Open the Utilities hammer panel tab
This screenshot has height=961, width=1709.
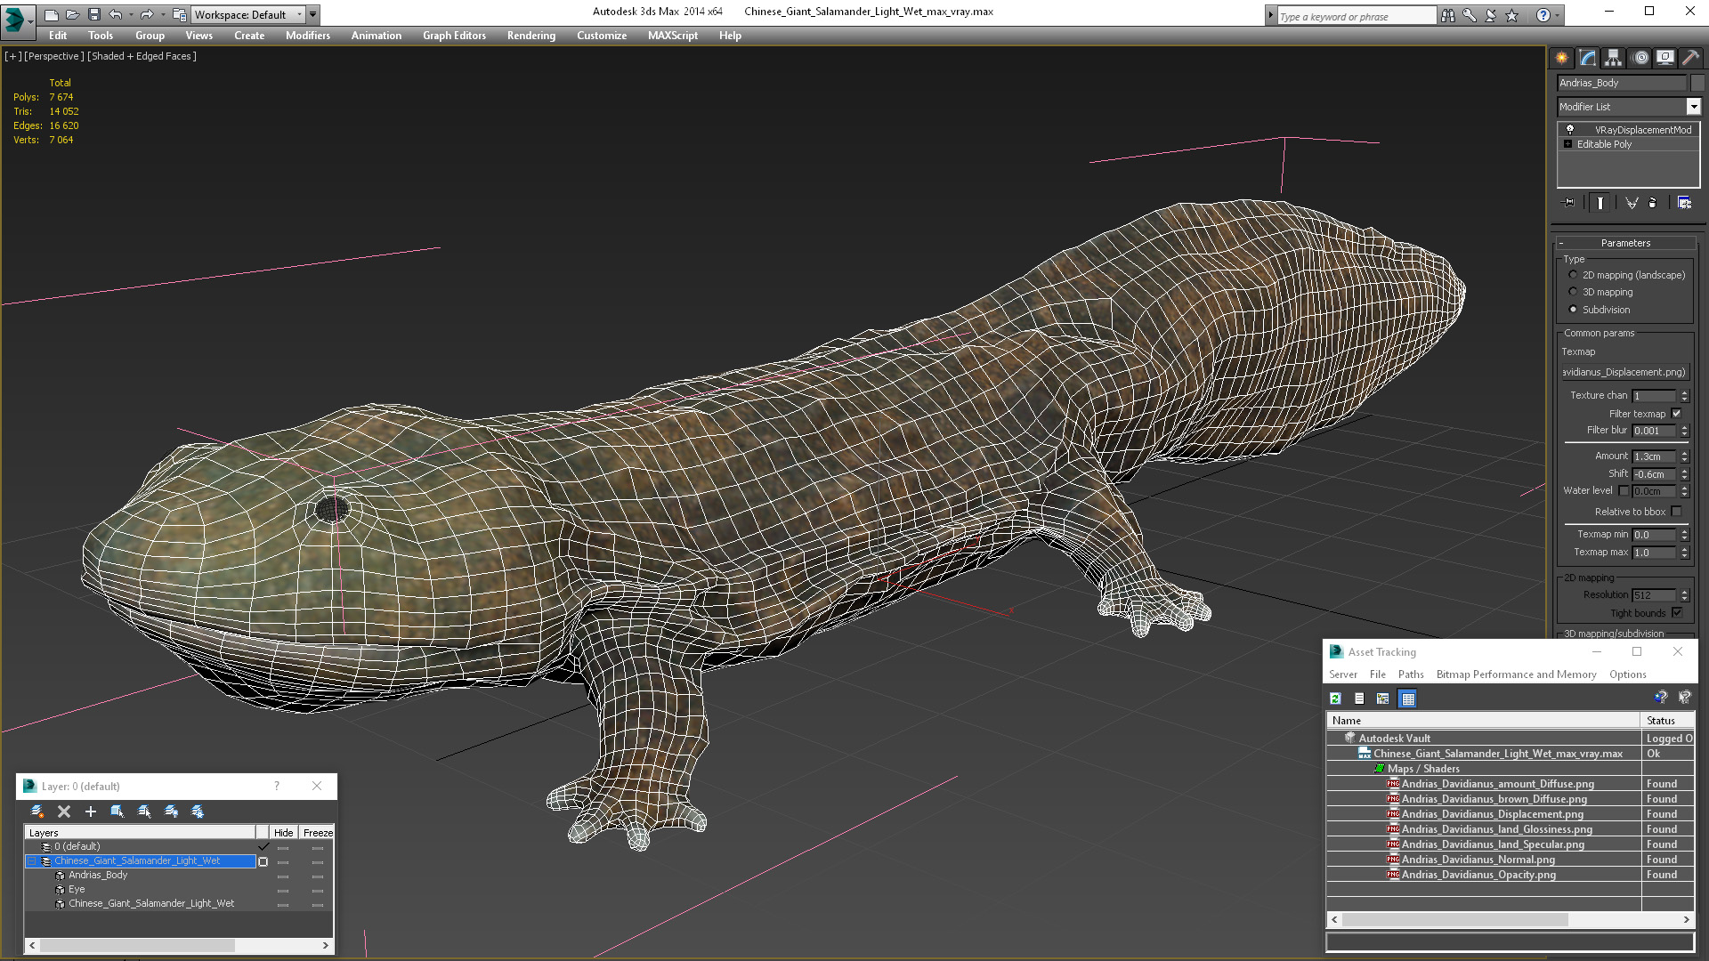(1690, 58)
